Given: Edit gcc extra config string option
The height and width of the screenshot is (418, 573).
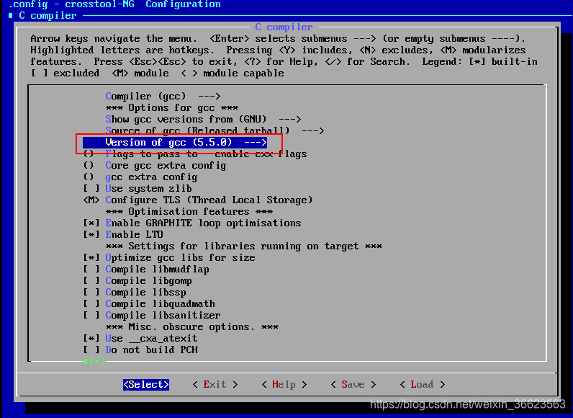Looking at the screenshot, I should tap(140, 177).
